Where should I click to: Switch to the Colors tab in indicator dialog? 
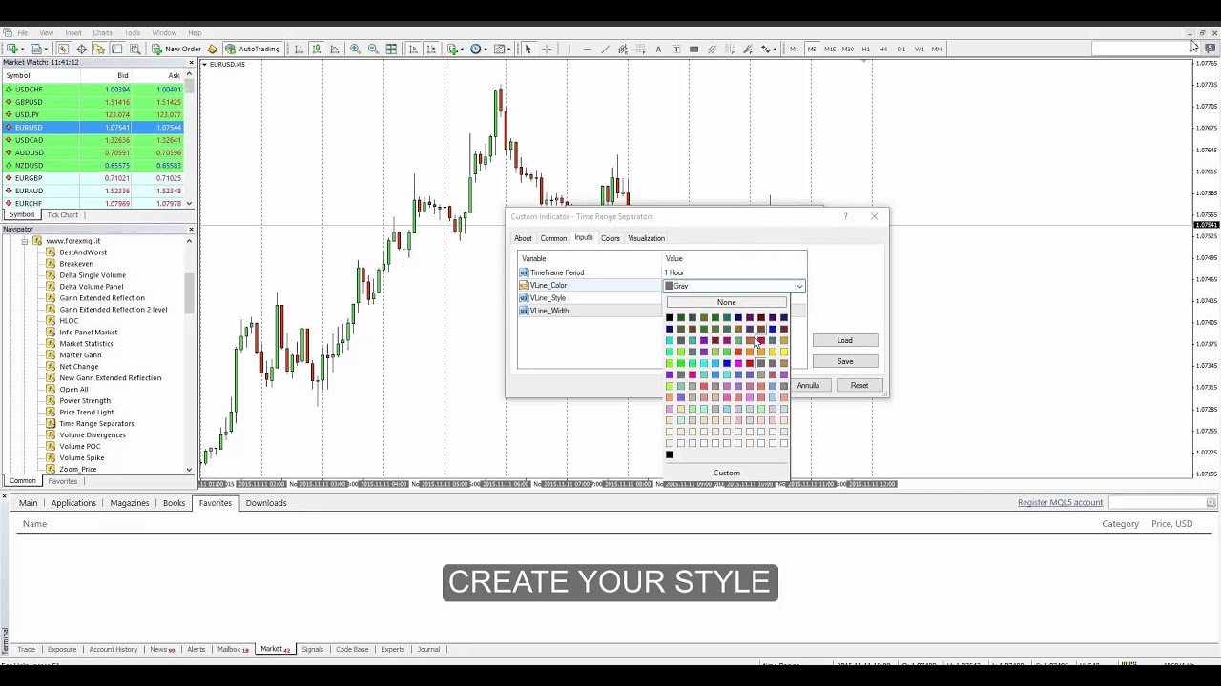click(610, 238)
